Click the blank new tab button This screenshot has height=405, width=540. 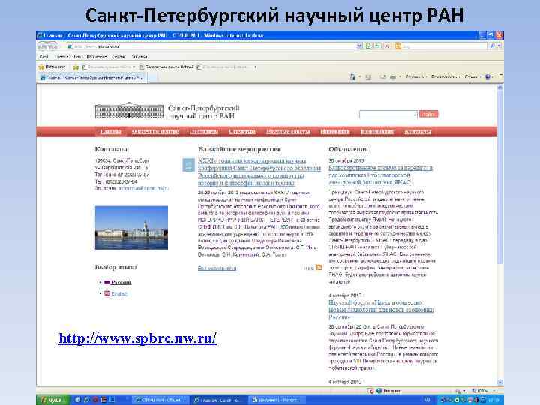tap(153, 77)
